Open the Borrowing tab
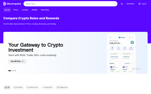The image size is (151, 94). pyautogui.click(x=45, y=10)
